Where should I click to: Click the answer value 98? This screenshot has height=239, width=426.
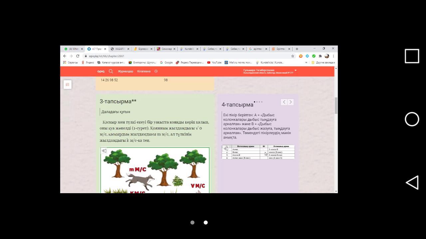[x=166, y=80]
